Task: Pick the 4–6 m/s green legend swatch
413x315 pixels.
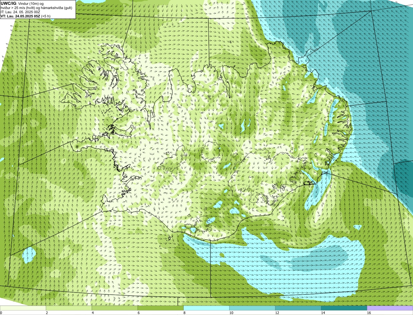Action: [115, 308]
